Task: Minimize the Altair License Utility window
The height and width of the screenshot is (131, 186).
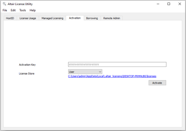Action: [158, 4]
